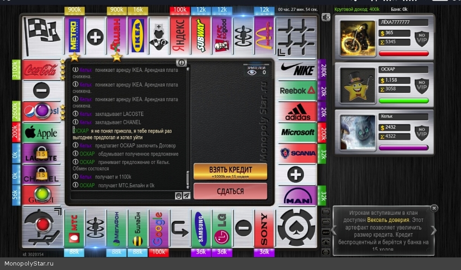Mute the game sound speaker icon
461x270 pixels.
click(326, 18)
